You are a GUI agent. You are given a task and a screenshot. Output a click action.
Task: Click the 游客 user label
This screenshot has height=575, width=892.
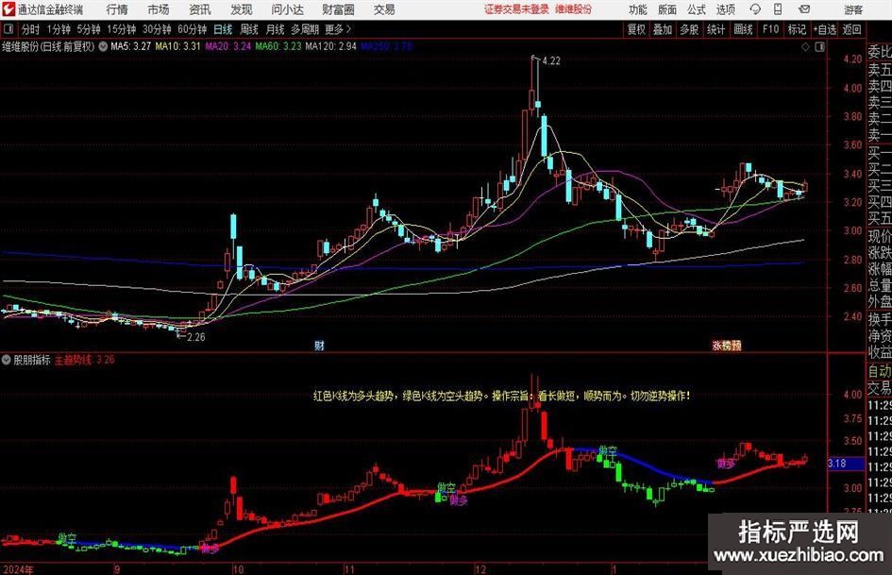coord(853,9)
